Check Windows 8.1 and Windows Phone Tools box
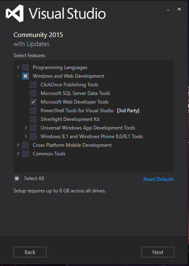 (33, 136)
